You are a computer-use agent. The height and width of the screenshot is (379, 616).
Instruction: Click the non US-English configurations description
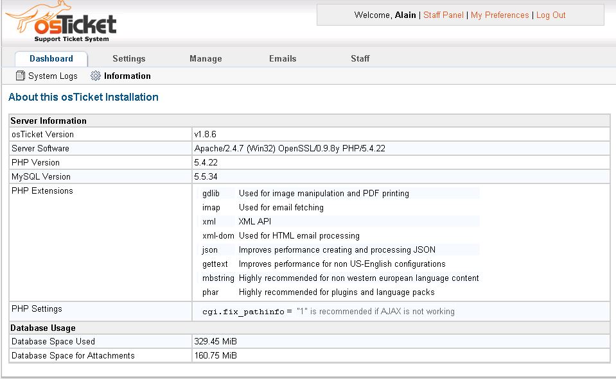[342, 264]
